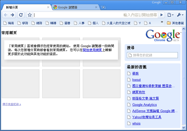Reload the page with the refresh icon
The image size is (187, 131).
coord(21,15)
